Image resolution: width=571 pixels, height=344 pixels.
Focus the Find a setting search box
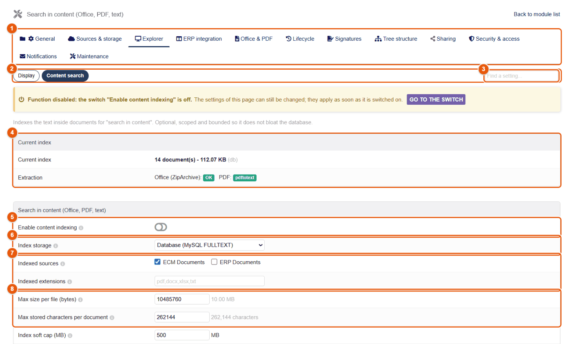tap(522, 76)
